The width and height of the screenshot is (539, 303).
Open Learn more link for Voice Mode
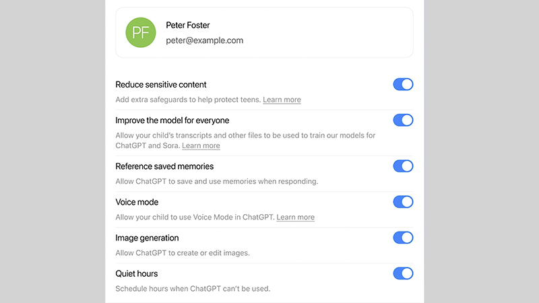click(295, 217)
